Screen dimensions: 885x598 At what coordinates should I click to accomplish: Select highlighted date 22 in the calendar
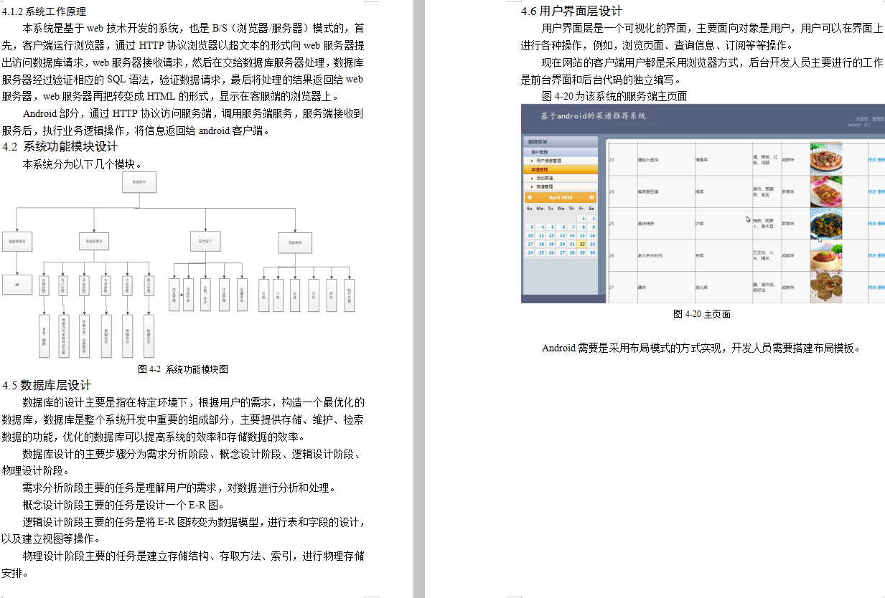(582, 244)
